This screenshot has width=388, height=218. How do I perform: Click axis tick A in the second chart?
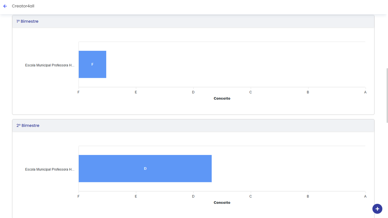pos(365,196)
